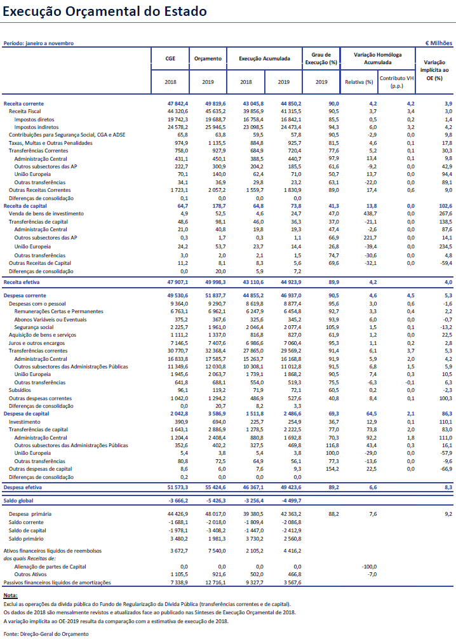456x639 pixels.
Task: Select the value '154,2' execution percentage
Action: tap(332, 469)
